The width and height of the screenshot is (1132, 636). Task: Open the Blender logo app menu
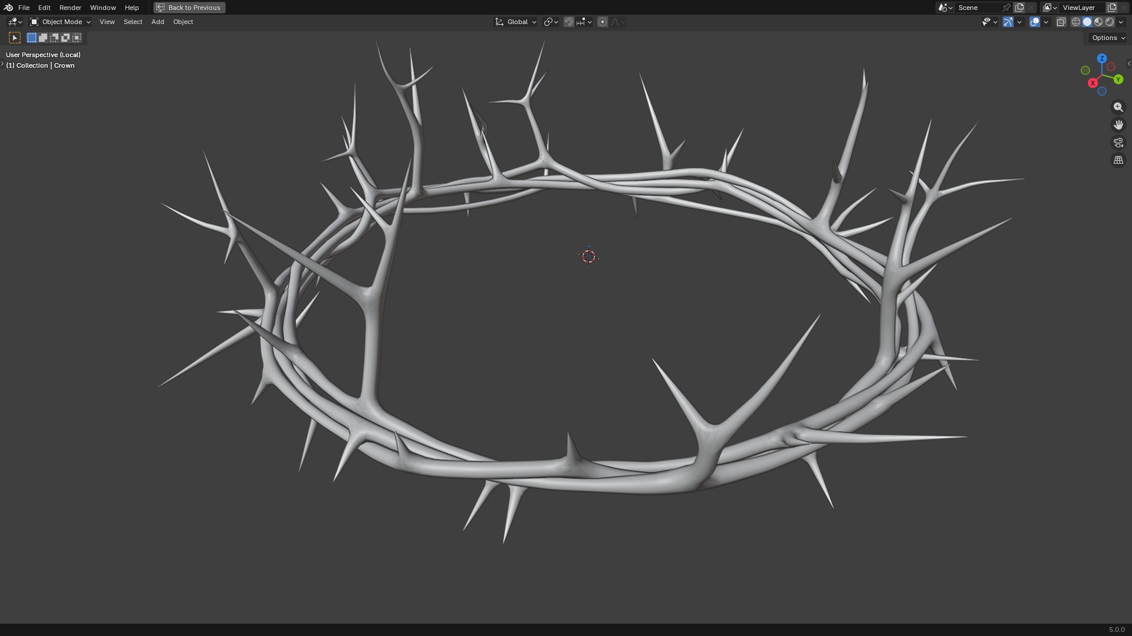pyautogui.click(x=8, y=8)
